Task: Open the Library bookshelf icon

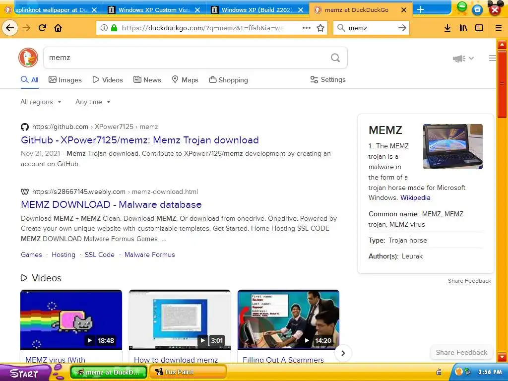Action: click(x=463, y=28)
